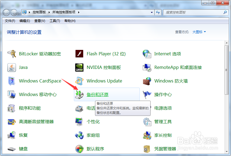The width and height of the screenshot is (231, 156).
Task: Open the 编辑(E) menu
Action: tap(25, 21)
